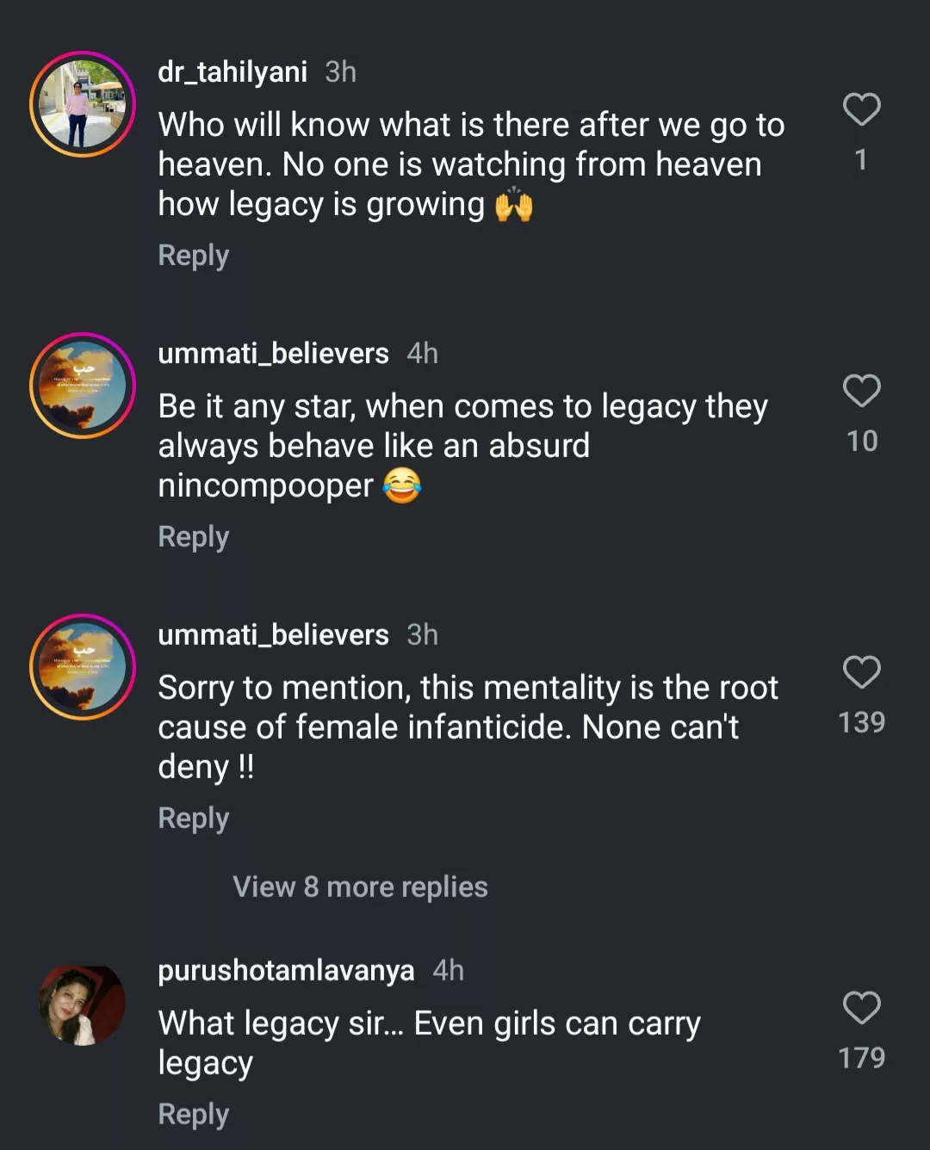Tap the 139 likes count
The image size is (930, 1150).
pos(861,722)
